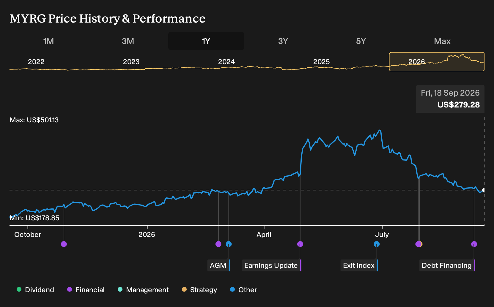
Task: Click the purple Earnings Update event dot
Action: [300, 244]
